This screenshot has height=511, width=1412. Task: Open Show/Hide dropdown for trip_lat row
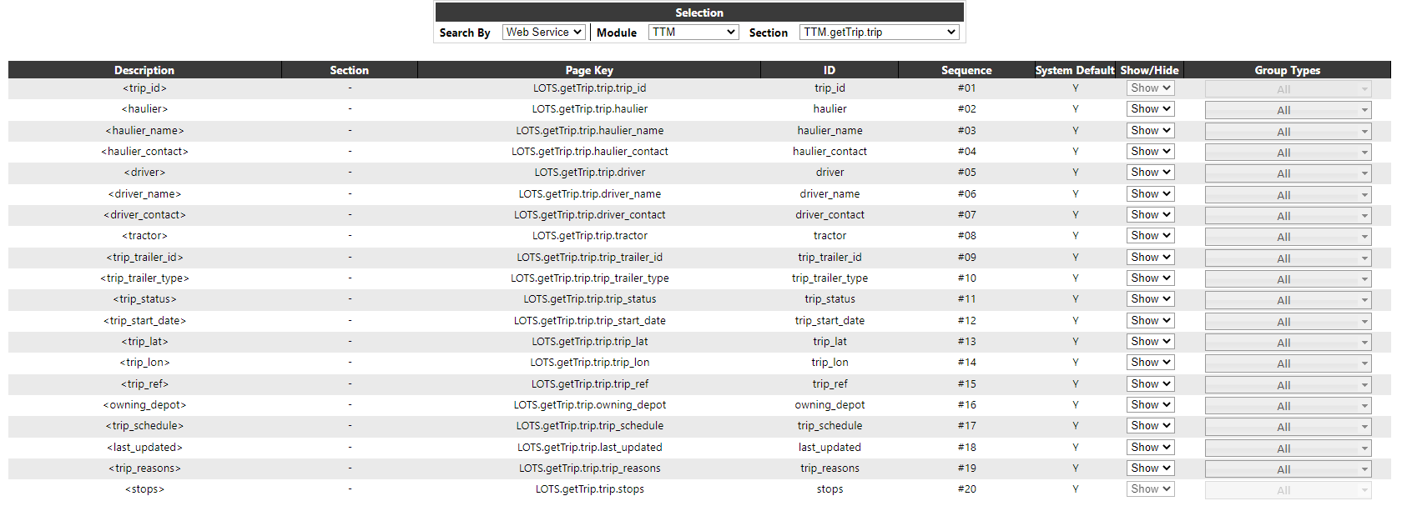[x=1151, y=342]
